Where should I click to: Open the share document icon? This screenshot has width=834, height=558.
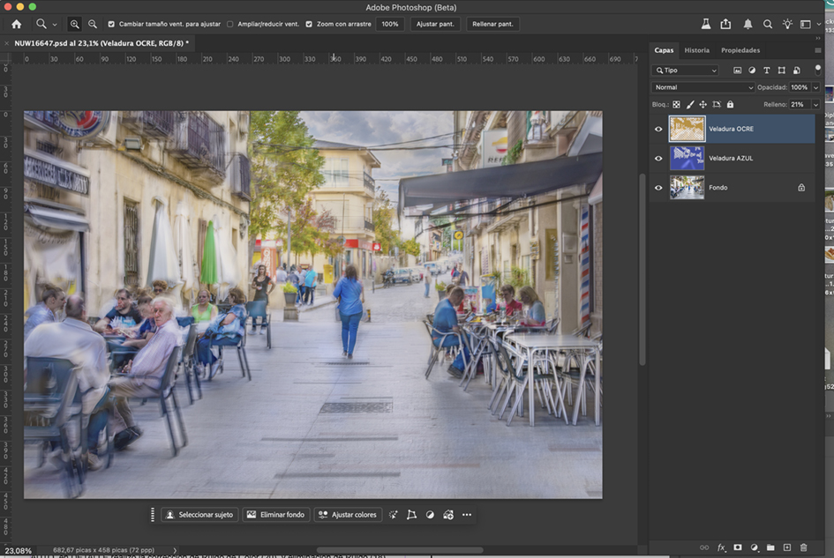(725, 24)
